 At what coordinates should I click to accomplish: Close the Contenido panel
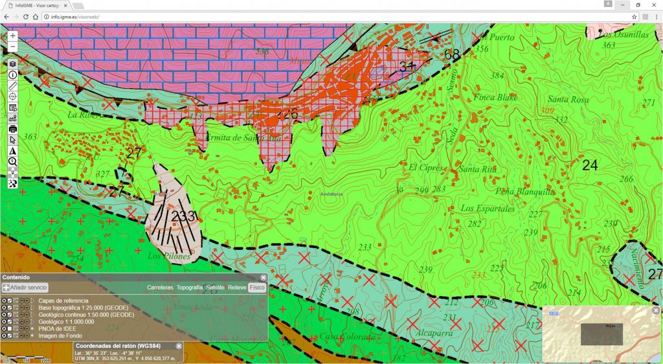click(264, 277)
